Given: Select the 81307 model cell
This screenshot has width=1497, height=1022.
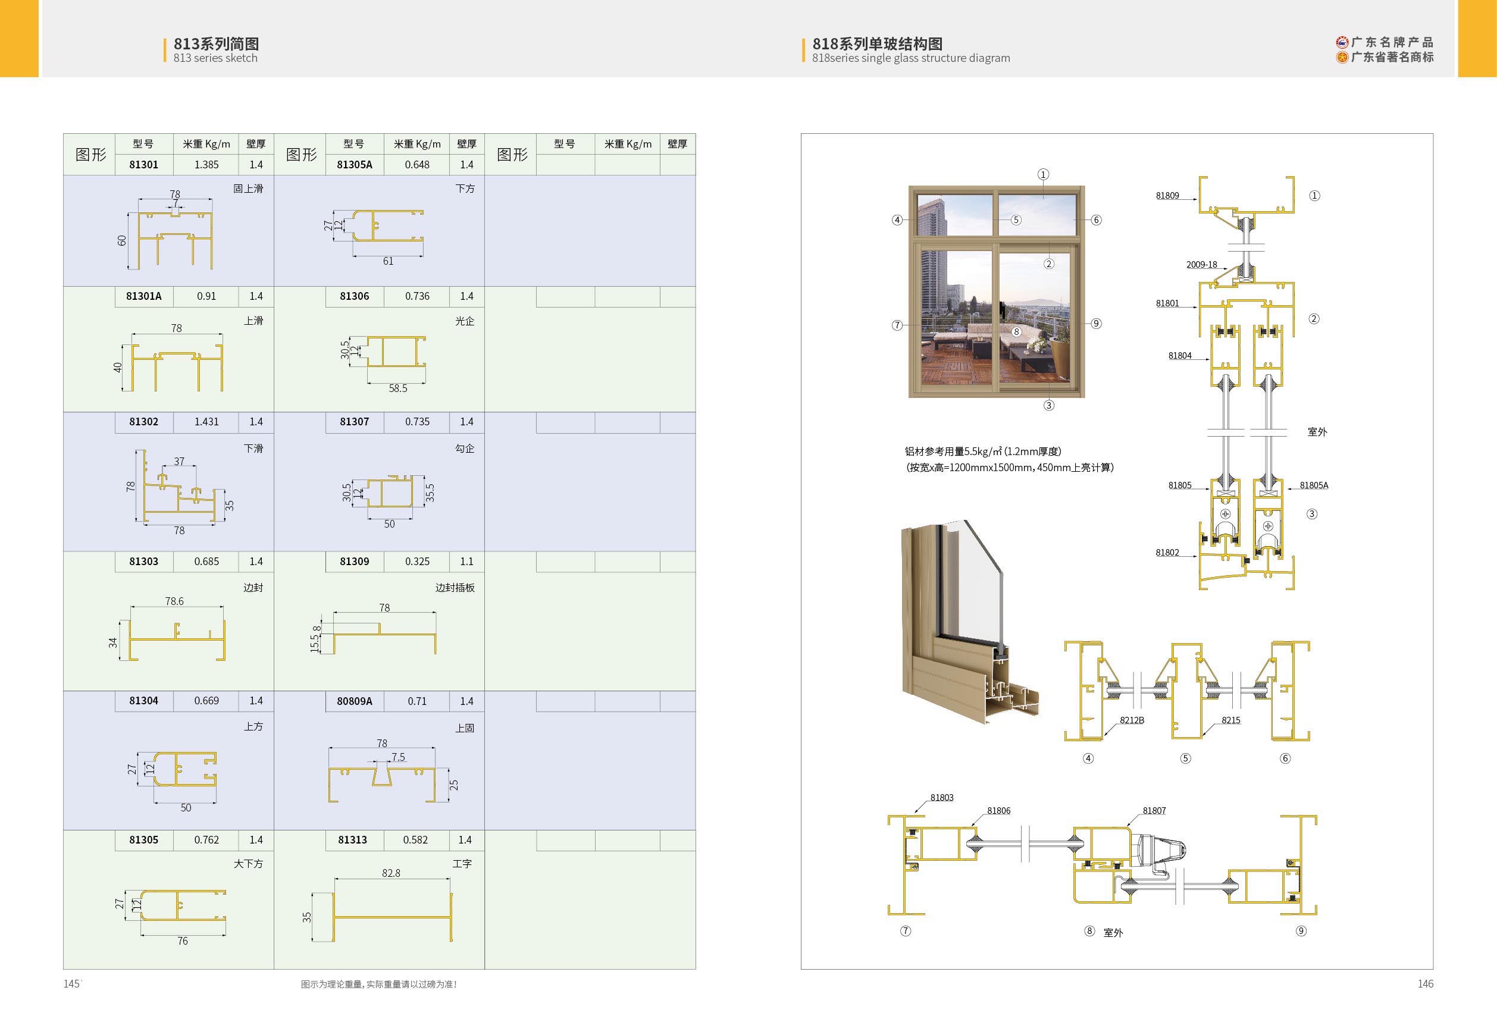Looking at the screenshot, I should tap(354, 422).
